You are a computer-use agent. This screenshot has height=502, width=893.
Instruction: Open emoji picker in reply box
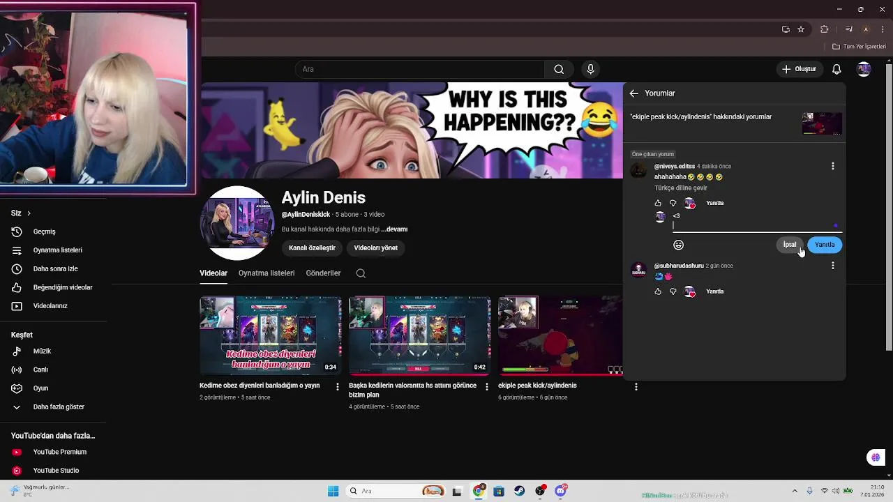tap(678, 245)
